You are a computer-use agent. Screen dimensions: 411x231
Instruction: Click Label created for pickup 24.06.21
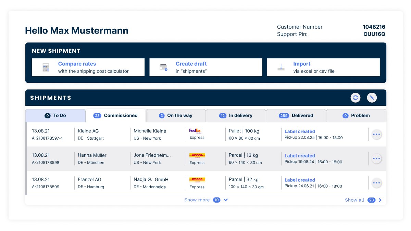[x=300, y=180]
